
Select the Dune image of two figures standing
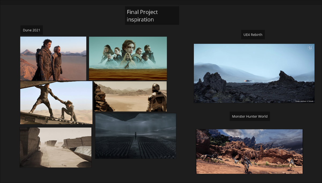pos(53,58)
